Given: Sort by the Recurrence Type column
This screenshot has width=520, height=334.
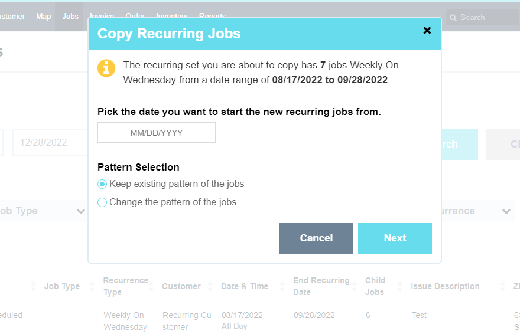Looking at the screenshot, I should [150, 287].
